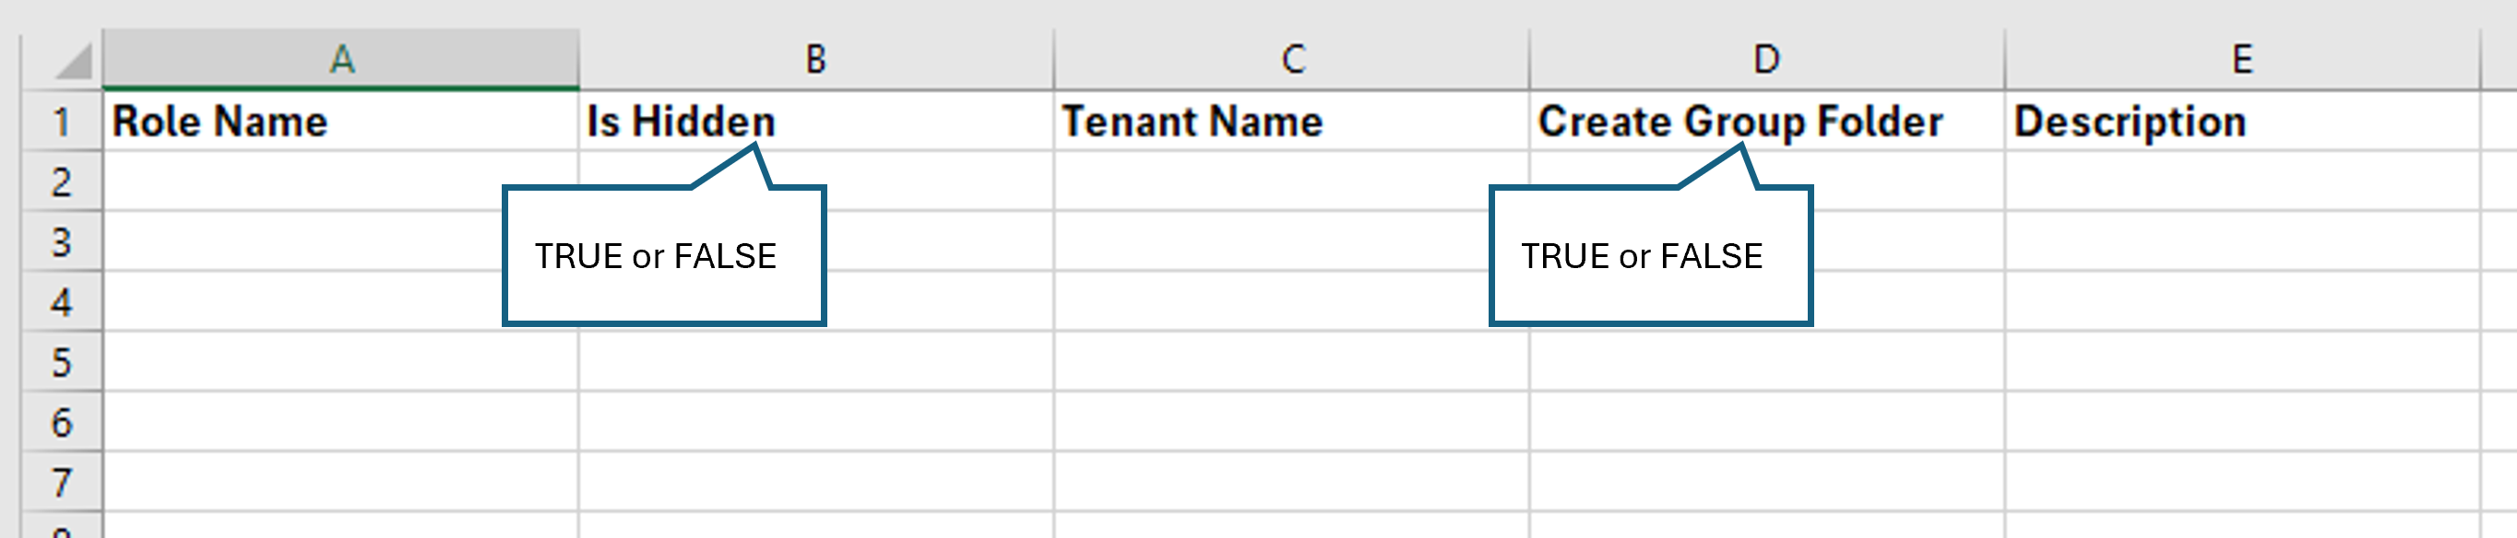This screenshot has width=2517, height=538.
Task: Select the TRUE or FALSE callout under Is Hidden
Action: tap(664, 255)
